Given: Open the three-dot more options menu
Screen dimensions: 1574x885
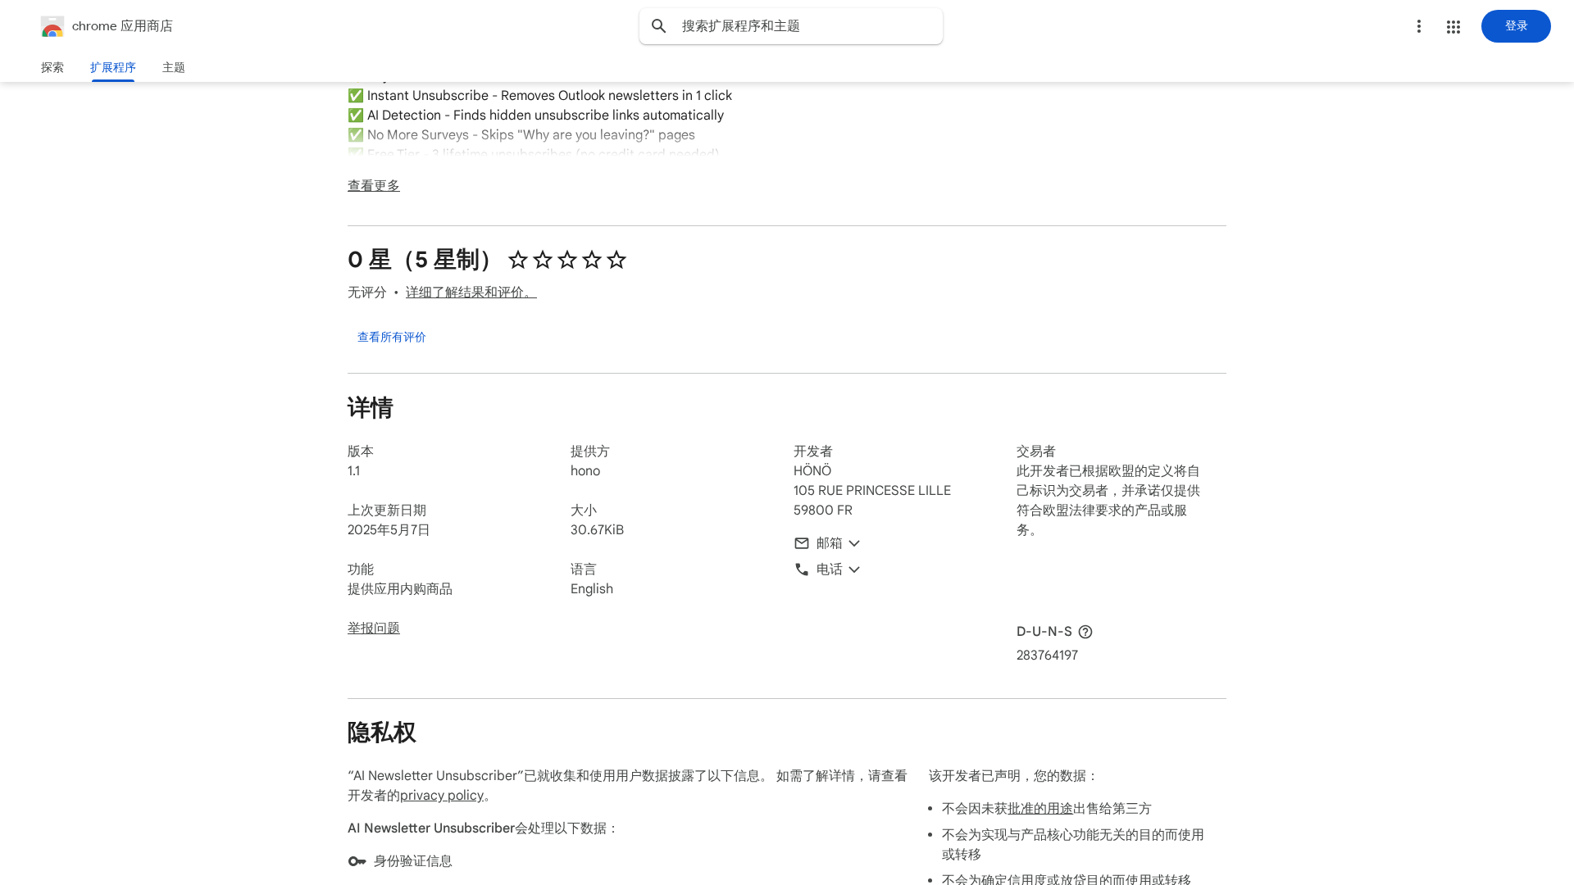Looking at the screenshot, I should [1419, 26].
